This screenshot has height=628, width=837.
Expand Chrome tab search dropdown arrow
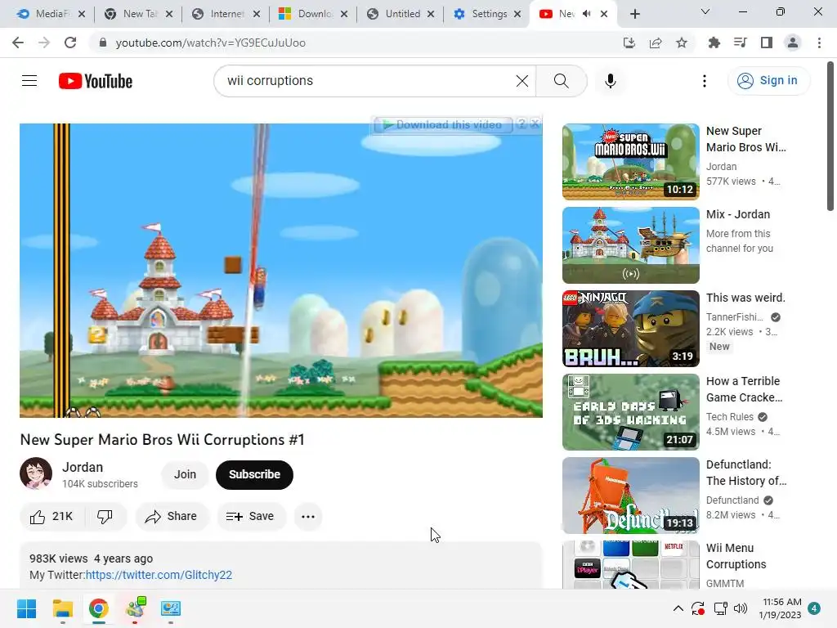(705, 11)
